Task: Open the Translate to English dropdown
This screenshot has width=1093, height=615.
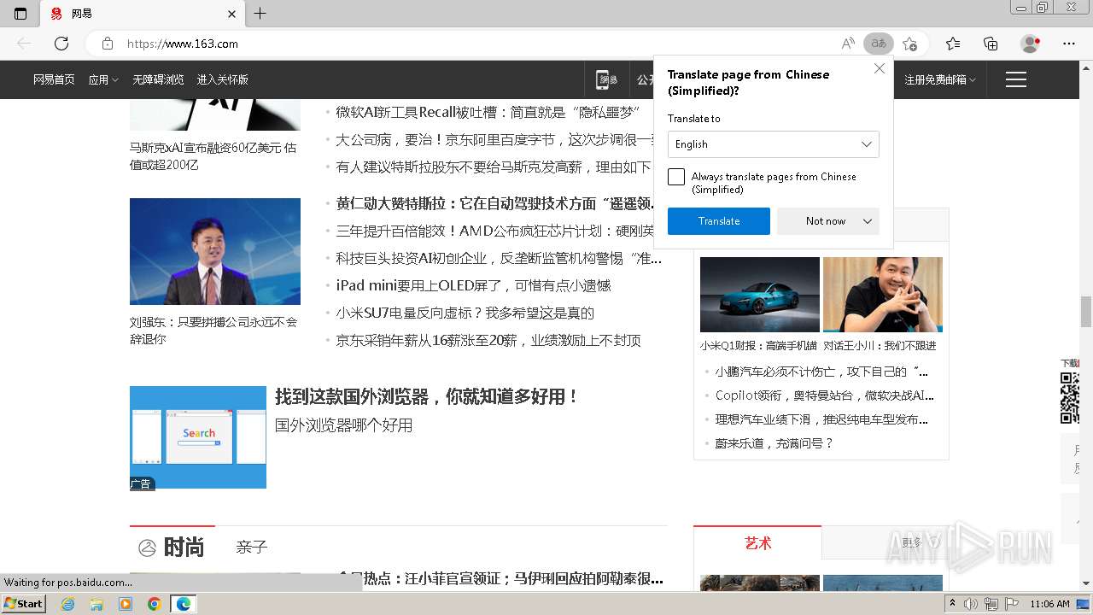Action: 774,144
